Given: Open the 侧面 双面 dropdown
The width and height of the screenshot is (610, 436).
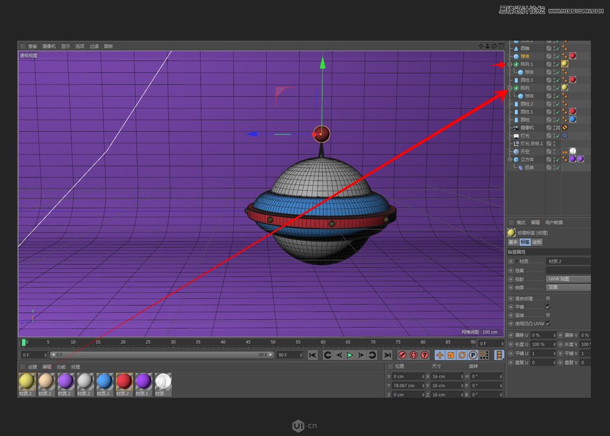Looking at the screenshot, I should pyautogui.click(x=567, y=287).
